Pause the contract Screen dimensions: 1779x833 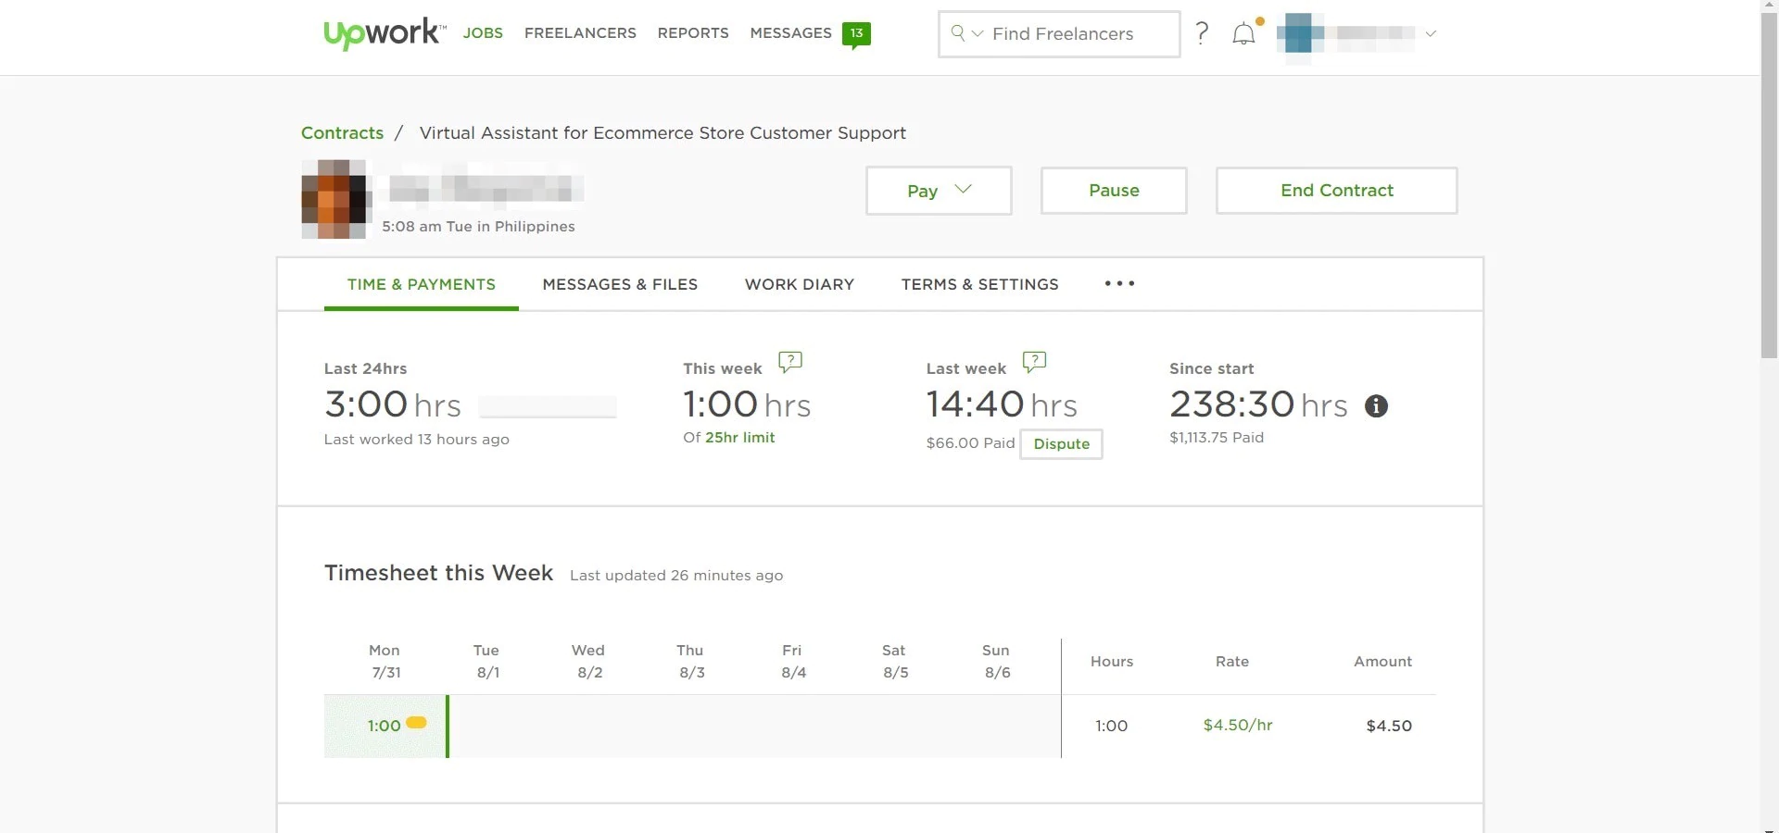(1113, 191)
